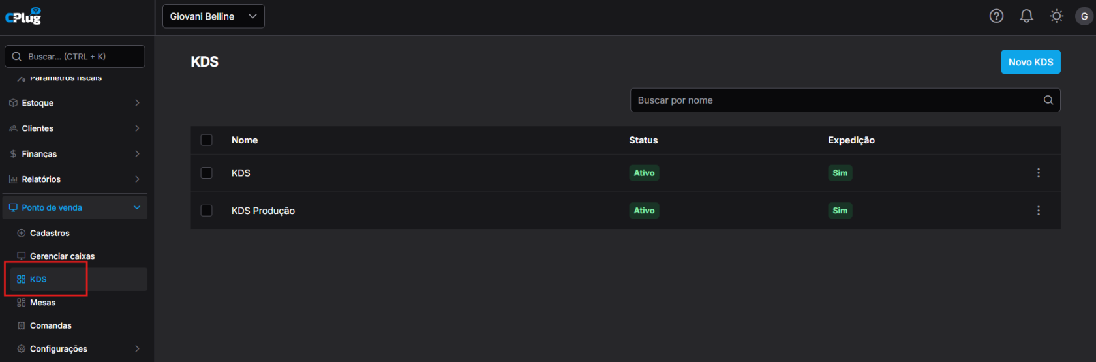Click the Ponto de venda monitor icon
Image resolution: width=1096 pixels, height=362 pixels.
(x=13, y=207)
